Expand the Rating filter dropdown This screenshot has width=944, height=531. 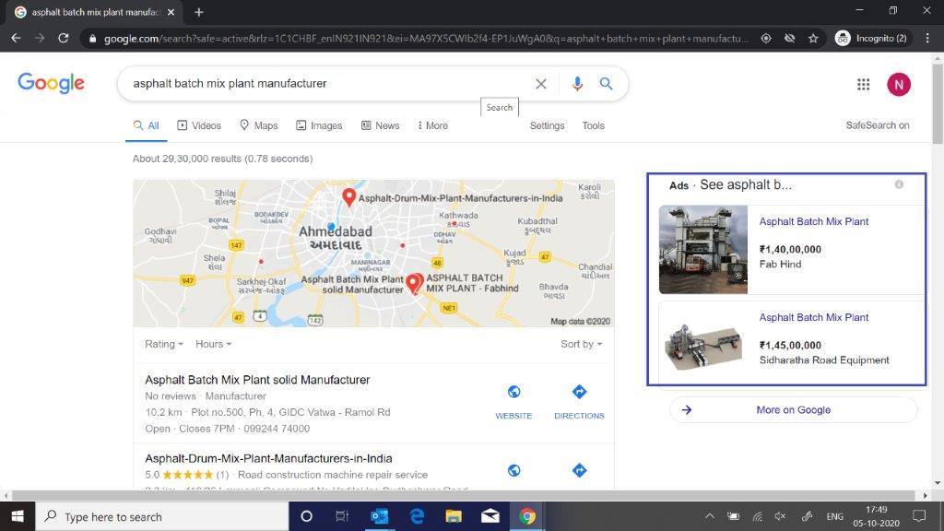point(164,344)
